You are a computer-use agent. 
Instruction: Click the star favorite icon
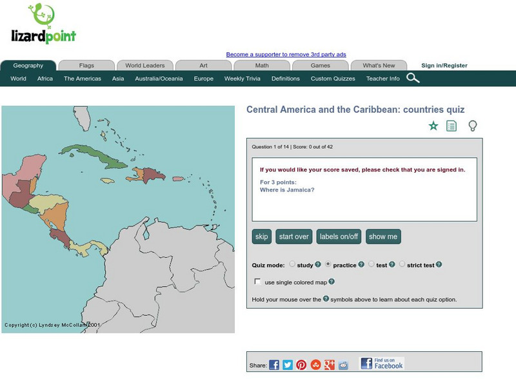(x=433, y=126)
